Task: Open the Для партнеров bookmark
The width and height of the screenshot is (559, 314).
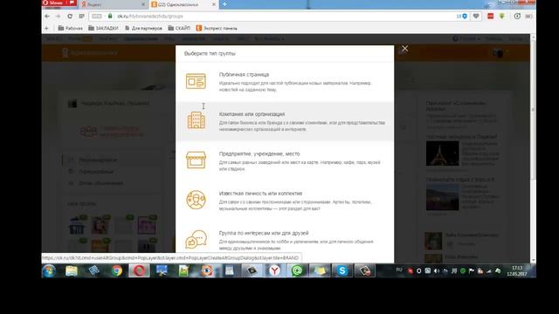Action: coord(143,28)
